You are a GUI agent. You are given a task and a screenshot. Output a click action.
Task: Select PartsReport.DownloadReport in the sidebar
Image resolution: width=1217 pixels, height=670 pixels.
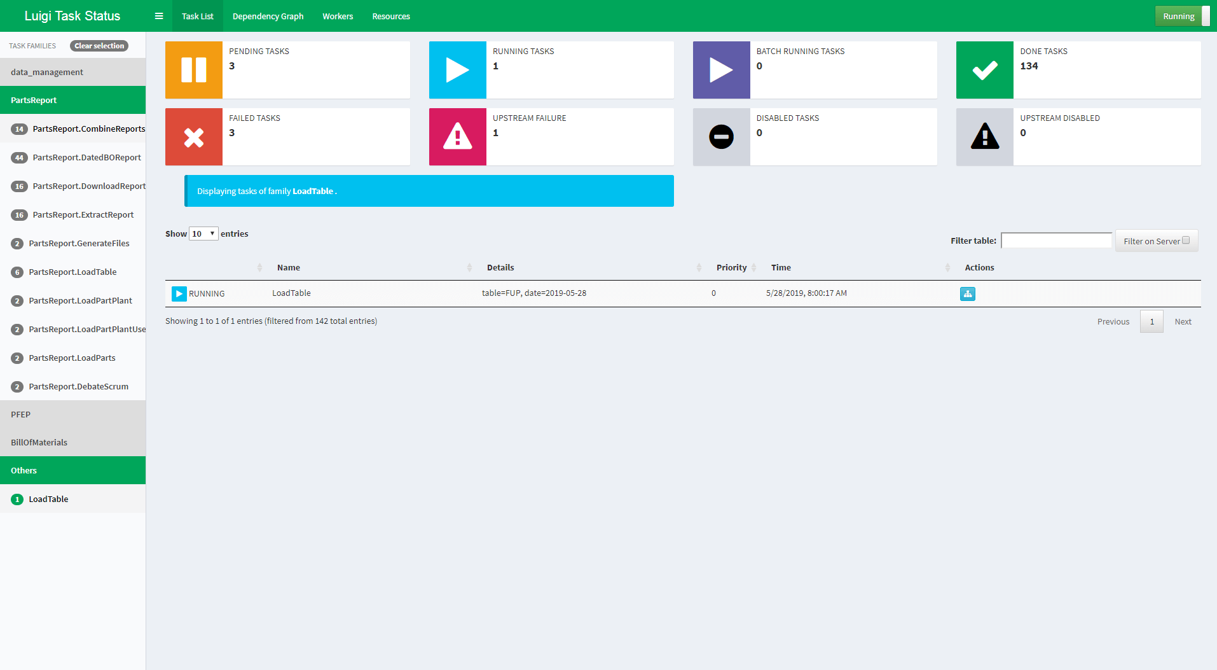(x=88, y=186)
